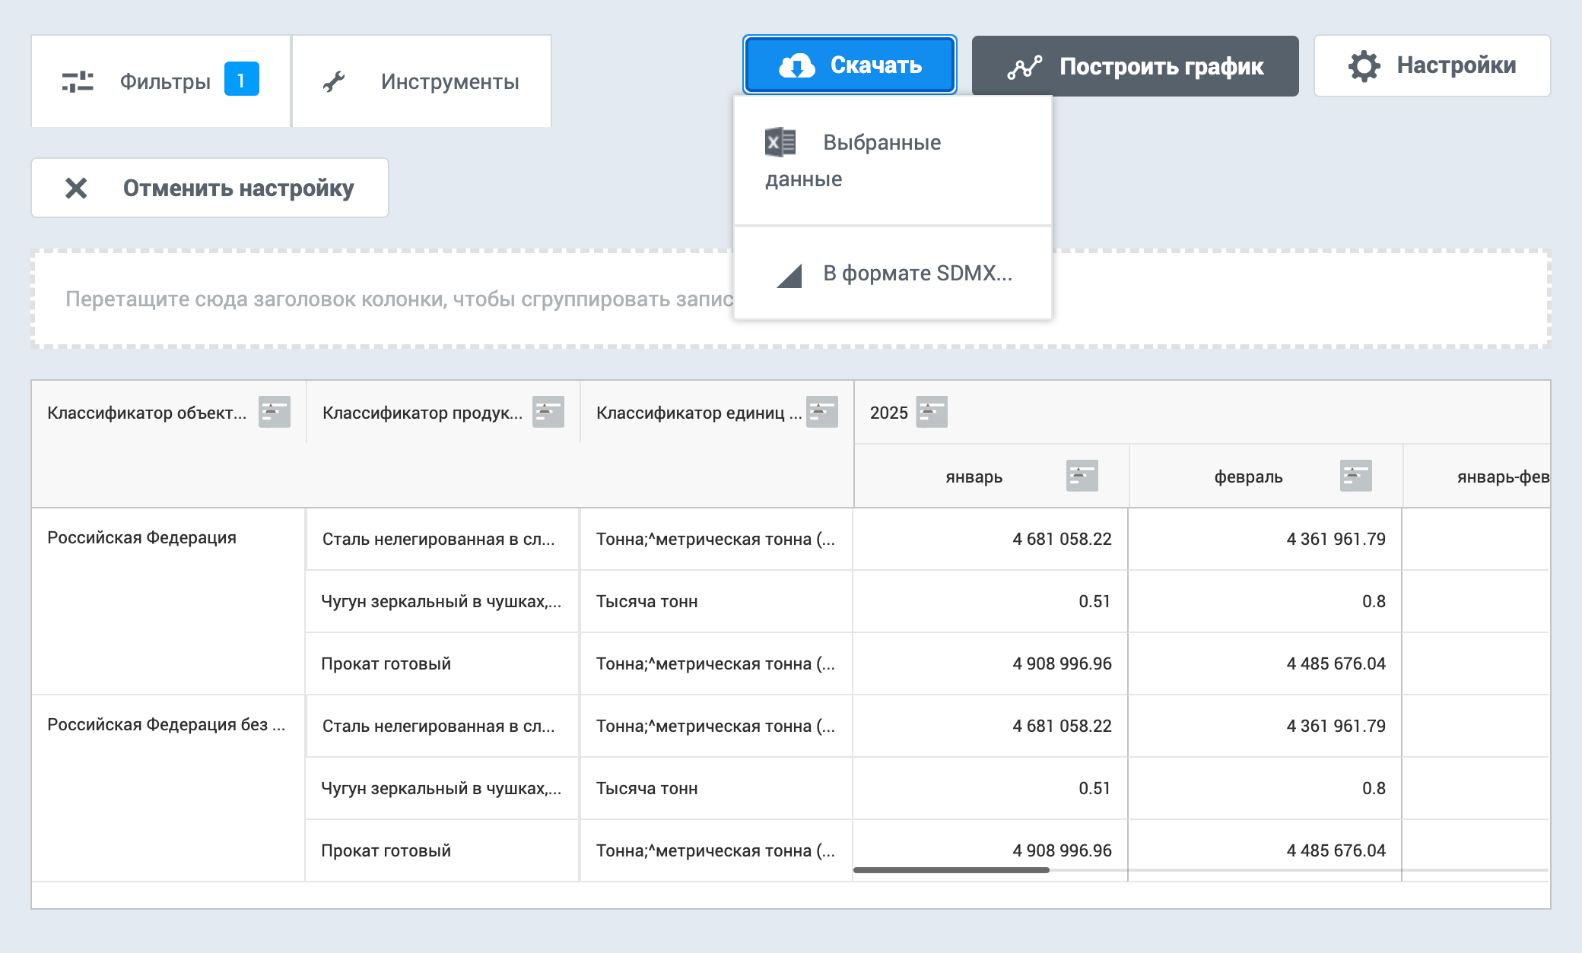Image resolution: width=1582 pixels, height=953 pixels.
Task: Click the filter counter badge showing 1
Action: point(241,77)
